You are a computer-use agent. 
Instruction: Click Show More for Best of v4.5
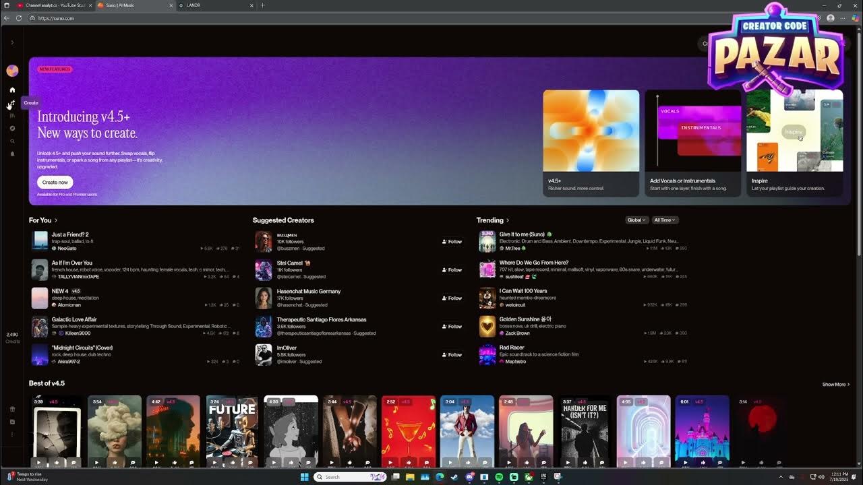pyautogui.click(x=836, y=385)
